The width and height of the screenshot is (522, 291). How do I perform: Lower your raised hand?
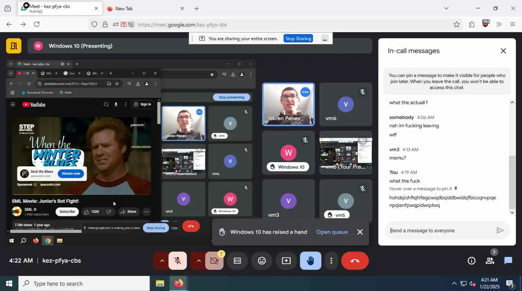click(x=311, y=261)
